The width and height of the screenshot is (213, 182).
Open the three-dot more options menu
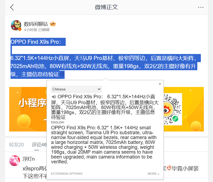(x=201, y=7)
